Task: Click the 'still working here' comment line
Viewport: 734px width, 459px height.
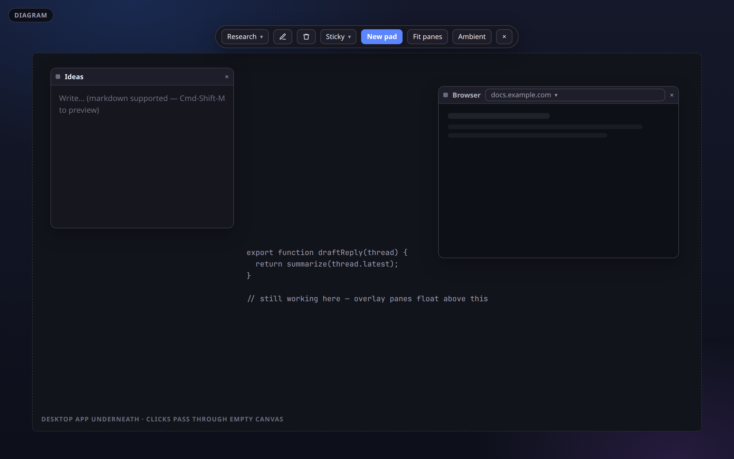Action: 367,299
